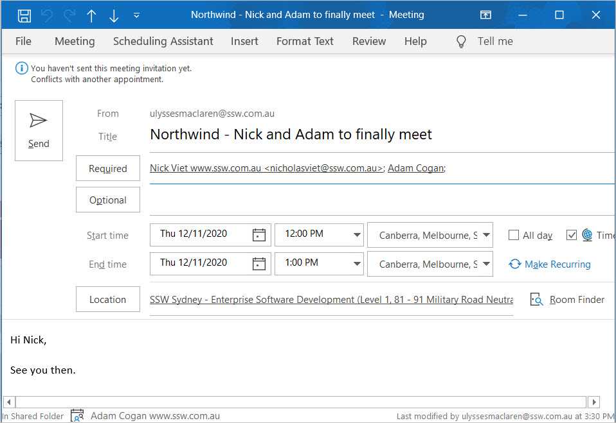The image size is (616, 423).
Task: Customize Quick Access Toolbar dropdown
Action: [136, 15]
